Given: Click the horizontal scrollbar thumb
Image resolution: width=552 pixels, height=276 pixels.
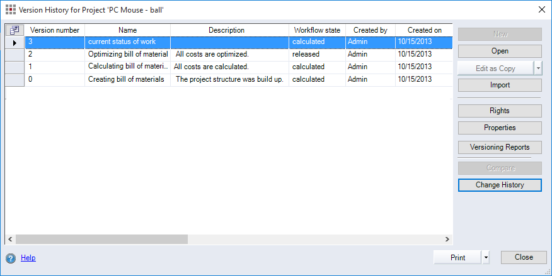Looking at the screenshot, I should [x=101, y=240].
